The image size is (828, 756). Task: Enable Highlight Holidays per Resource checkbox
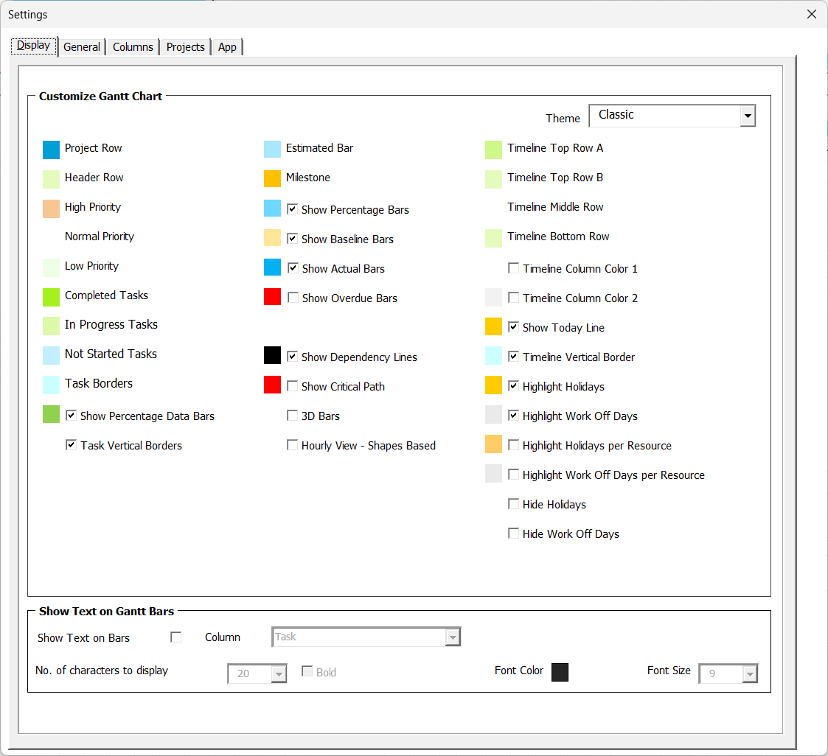point(513,445)
